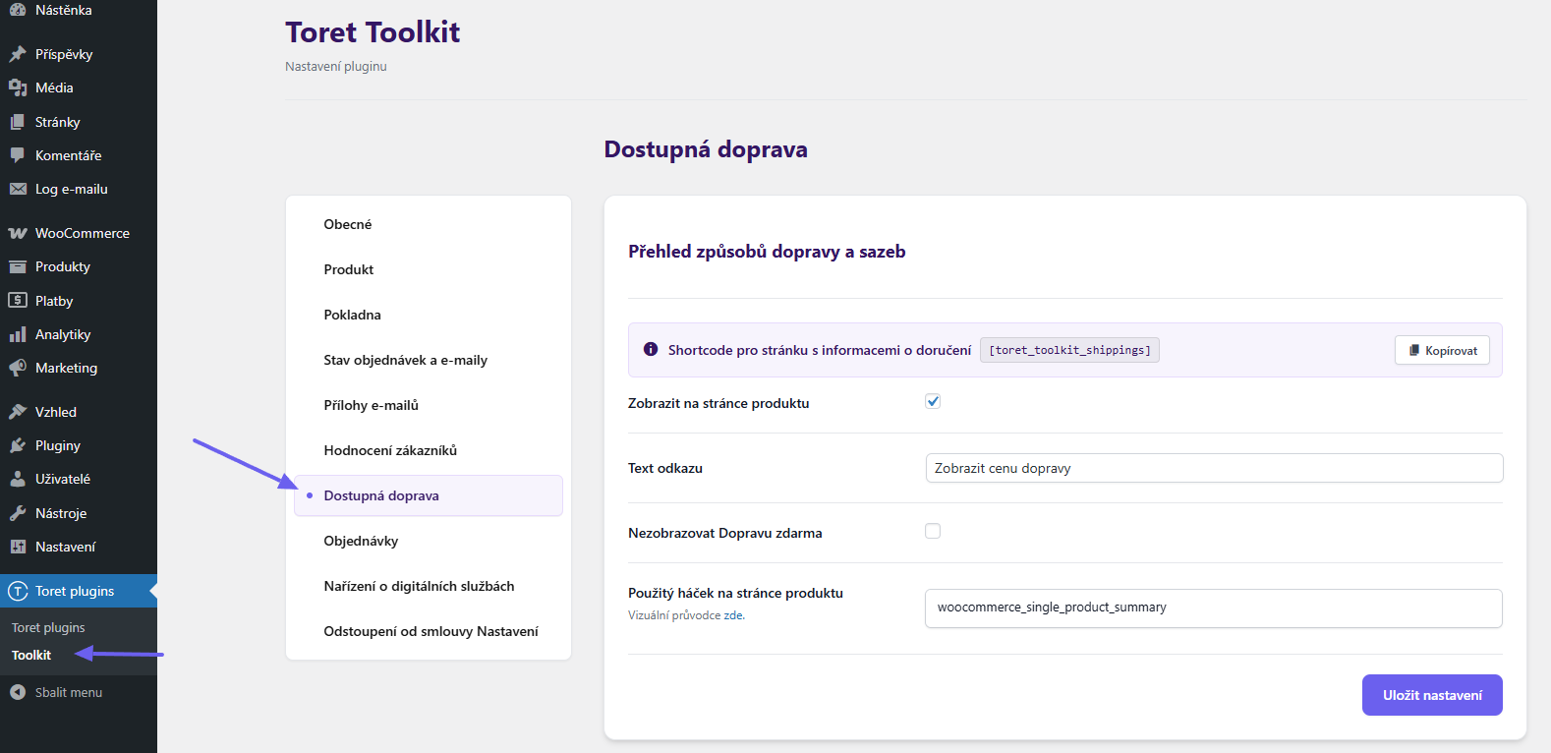The width and height of the screenshot is (1551, 753).
Task: Click the Marketing megaphone icon
Action: (x=18, y=368)
